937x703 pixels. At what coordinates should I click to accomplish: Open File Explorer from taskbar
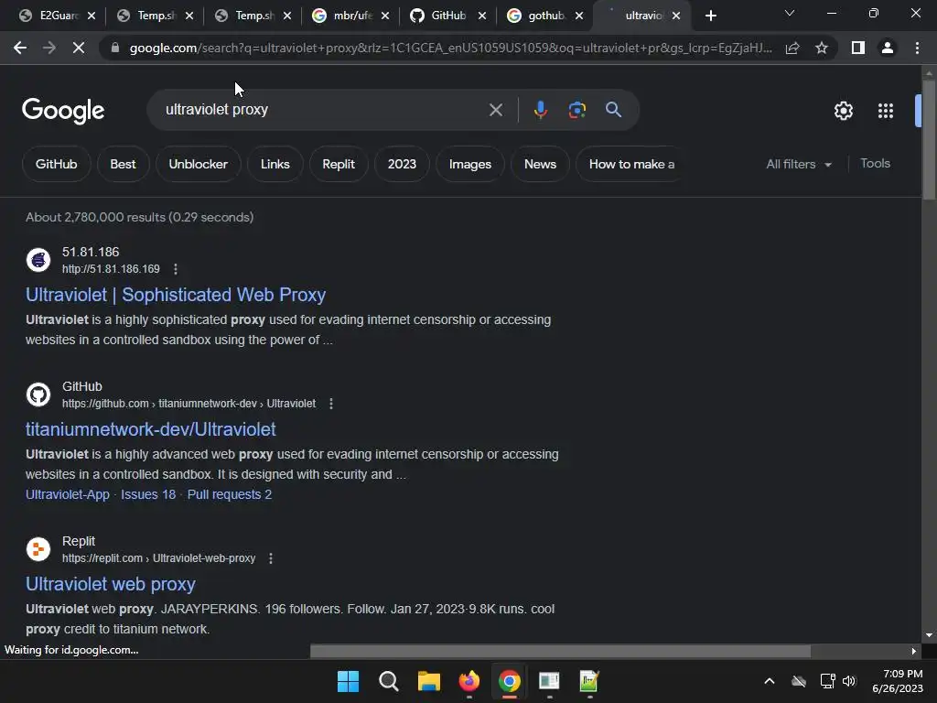pos(428,681)
